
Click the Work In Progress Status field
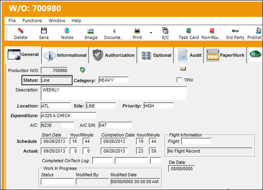(57, 182)
